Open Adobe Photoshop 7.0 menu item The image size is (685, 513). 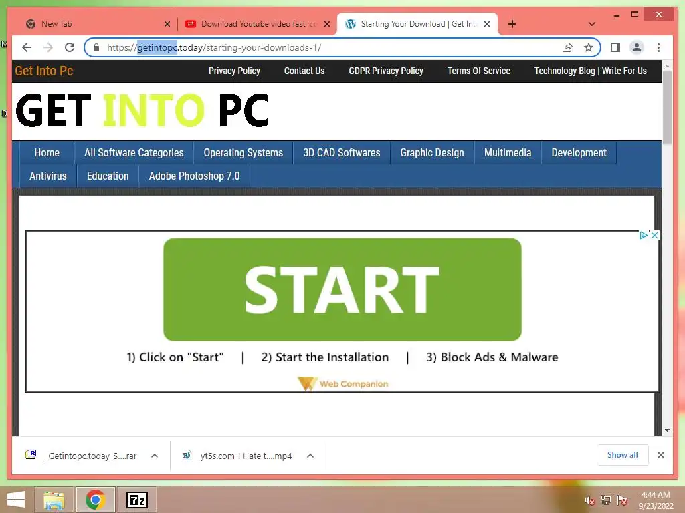[194, 176]
